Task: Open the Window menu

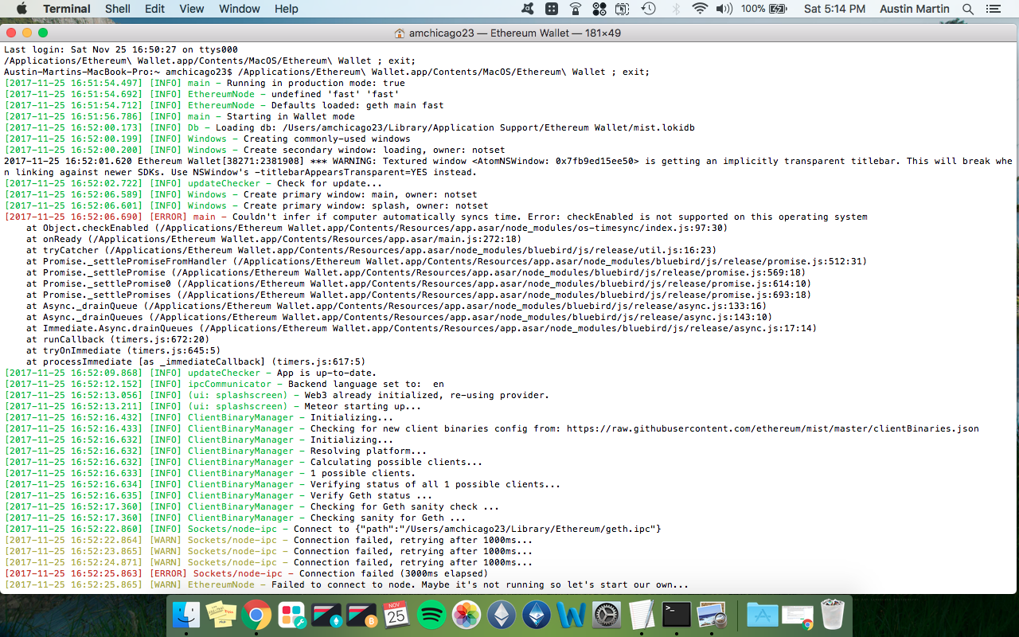Action: coord(240,9)
